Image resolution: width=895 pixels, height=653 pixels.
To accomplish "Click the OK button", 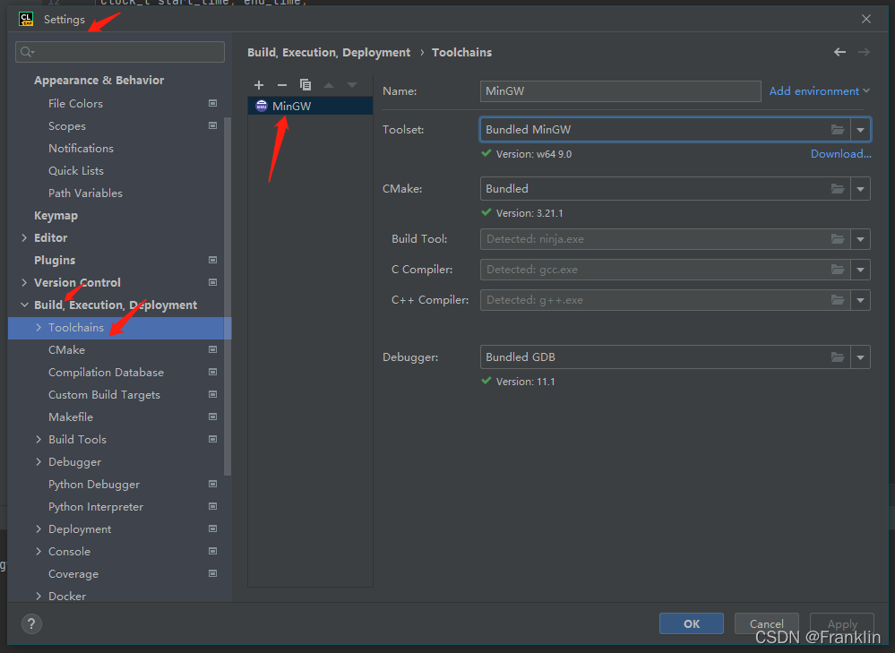I will [x=692, y=623].
